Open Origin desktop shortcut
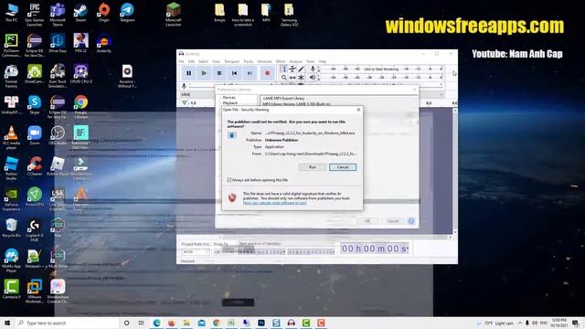The height and width of the screenshot is (329, 585). [103, 12]
